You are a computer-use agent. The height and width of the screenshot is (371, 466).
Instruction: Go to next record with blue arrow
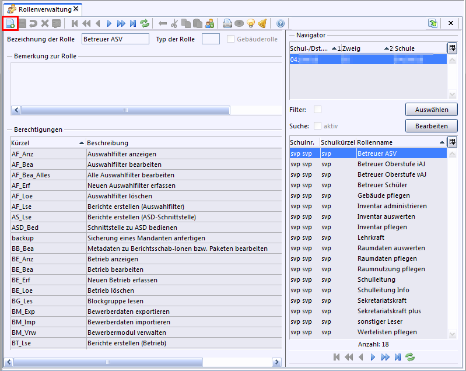[x=109, y=23]
